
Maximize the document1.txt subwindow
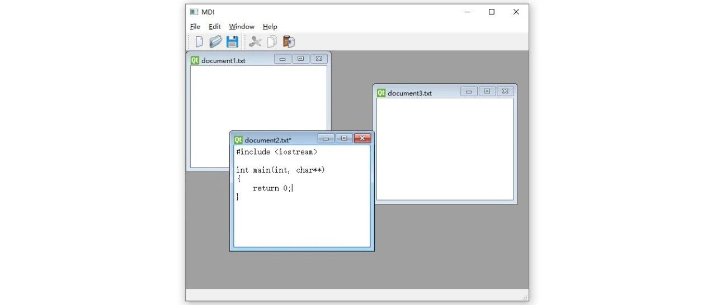pos(301,59)
